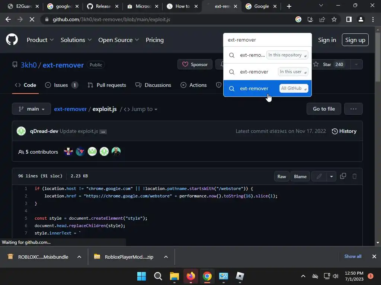381x285 pixels.
Task: Expand RobloxPlayerMod zip download options
Action: coord(166,257)
